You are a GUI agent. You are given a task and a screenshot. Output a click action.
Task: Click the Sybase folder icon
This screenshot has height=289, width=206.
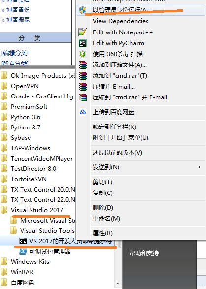[x=4, y=138]
